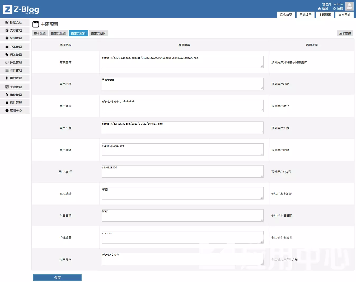Viewport: 356px width, 282px height.
Task: Click the tag management icon in sidebar
Action: [x=7, y=55]
